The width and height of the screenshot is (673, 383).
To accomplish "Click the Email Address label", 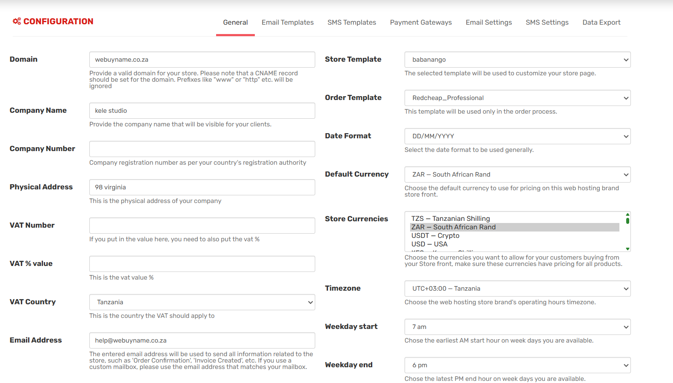I will click(36, 340).
